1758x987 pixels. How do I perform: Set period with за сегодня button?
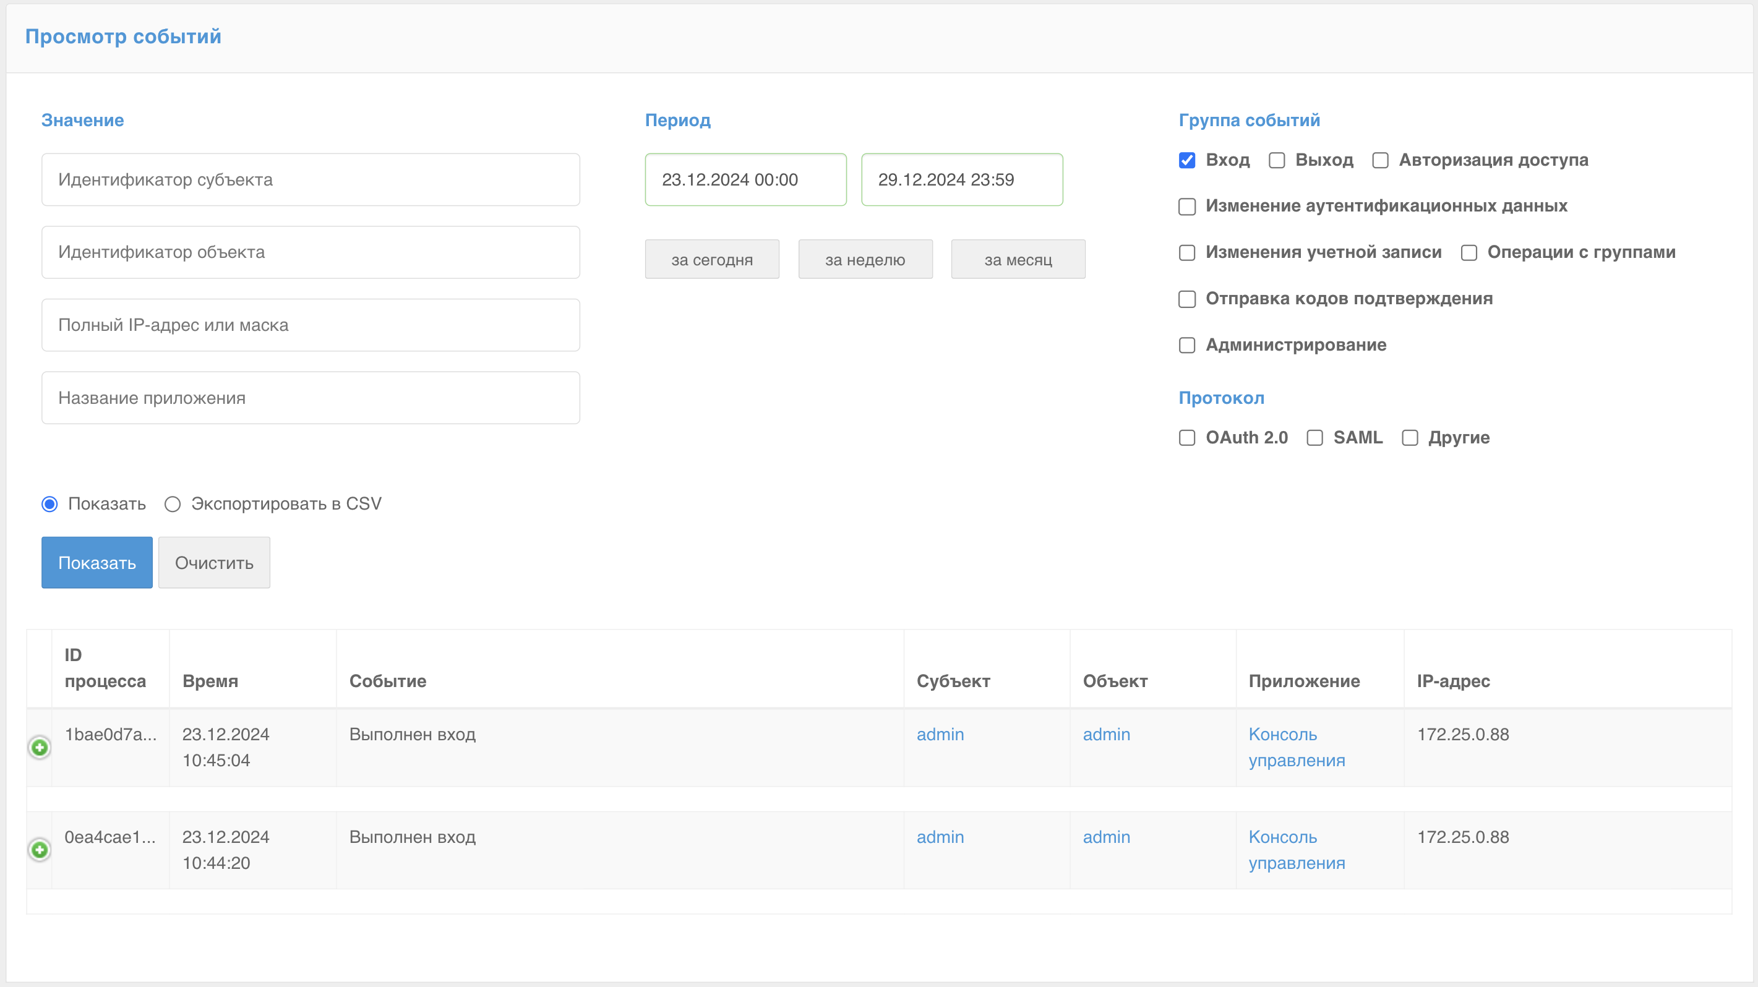tap(711, 259)
